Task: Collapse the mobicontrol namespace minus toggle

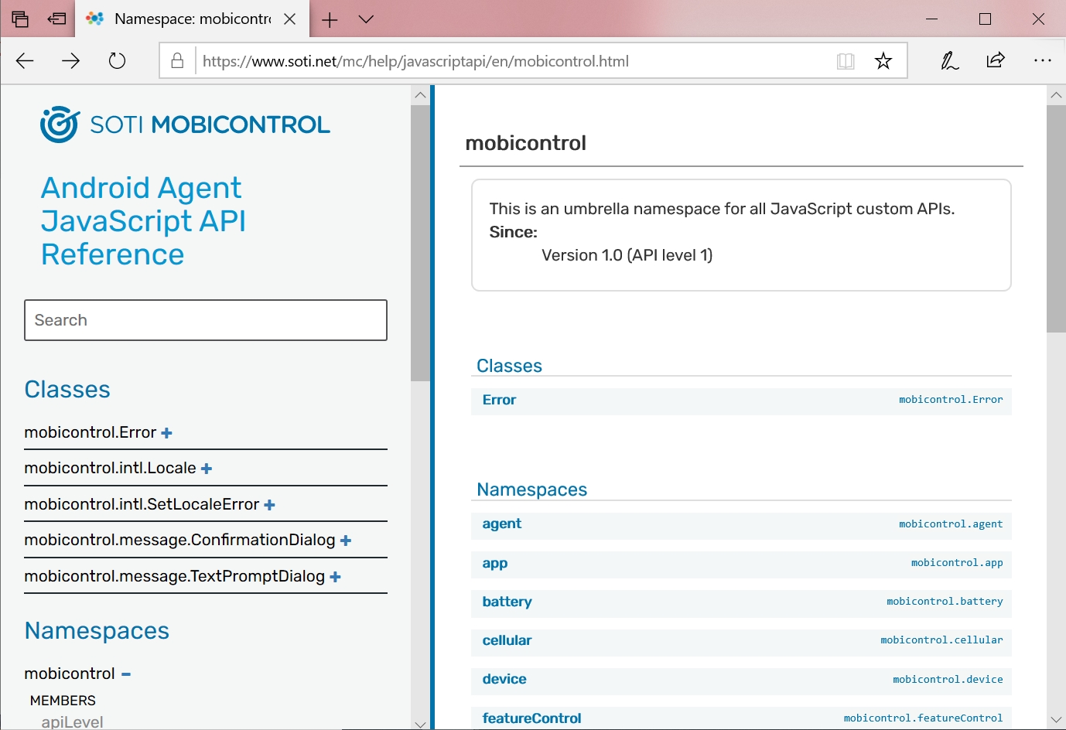Action: click(x=126, y=674)
